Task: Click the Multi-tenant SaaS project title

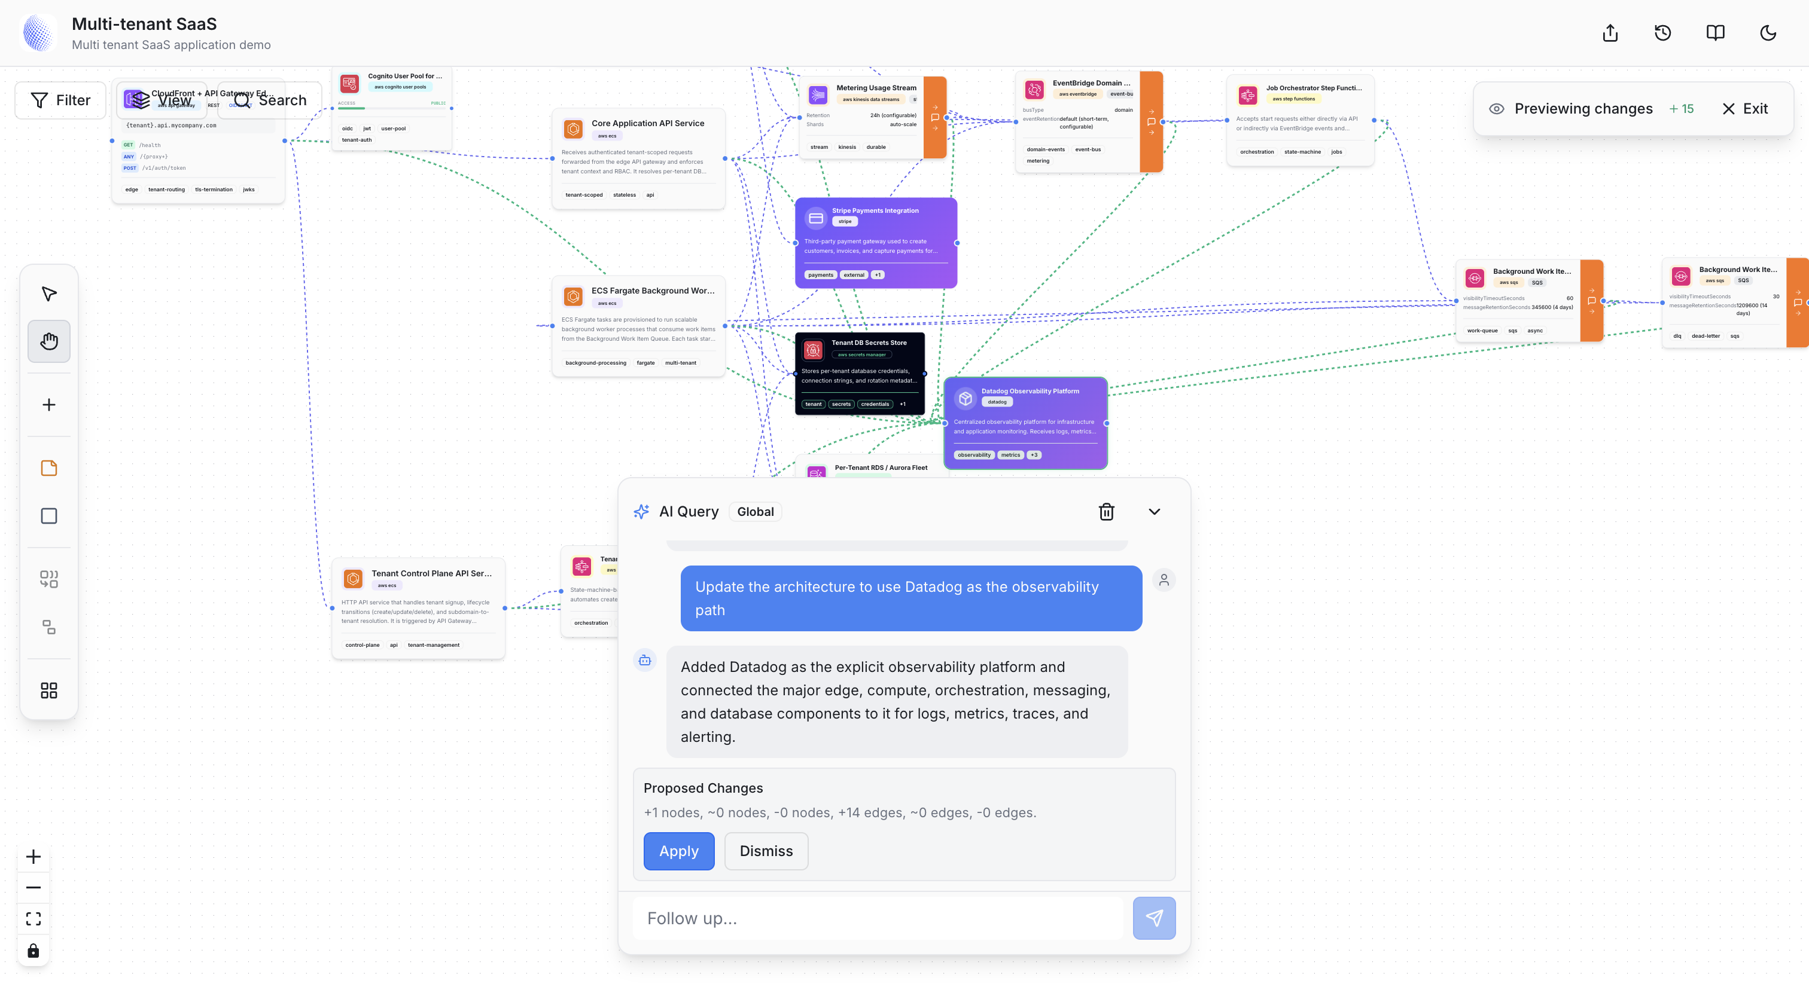Action: pos(144,24)
